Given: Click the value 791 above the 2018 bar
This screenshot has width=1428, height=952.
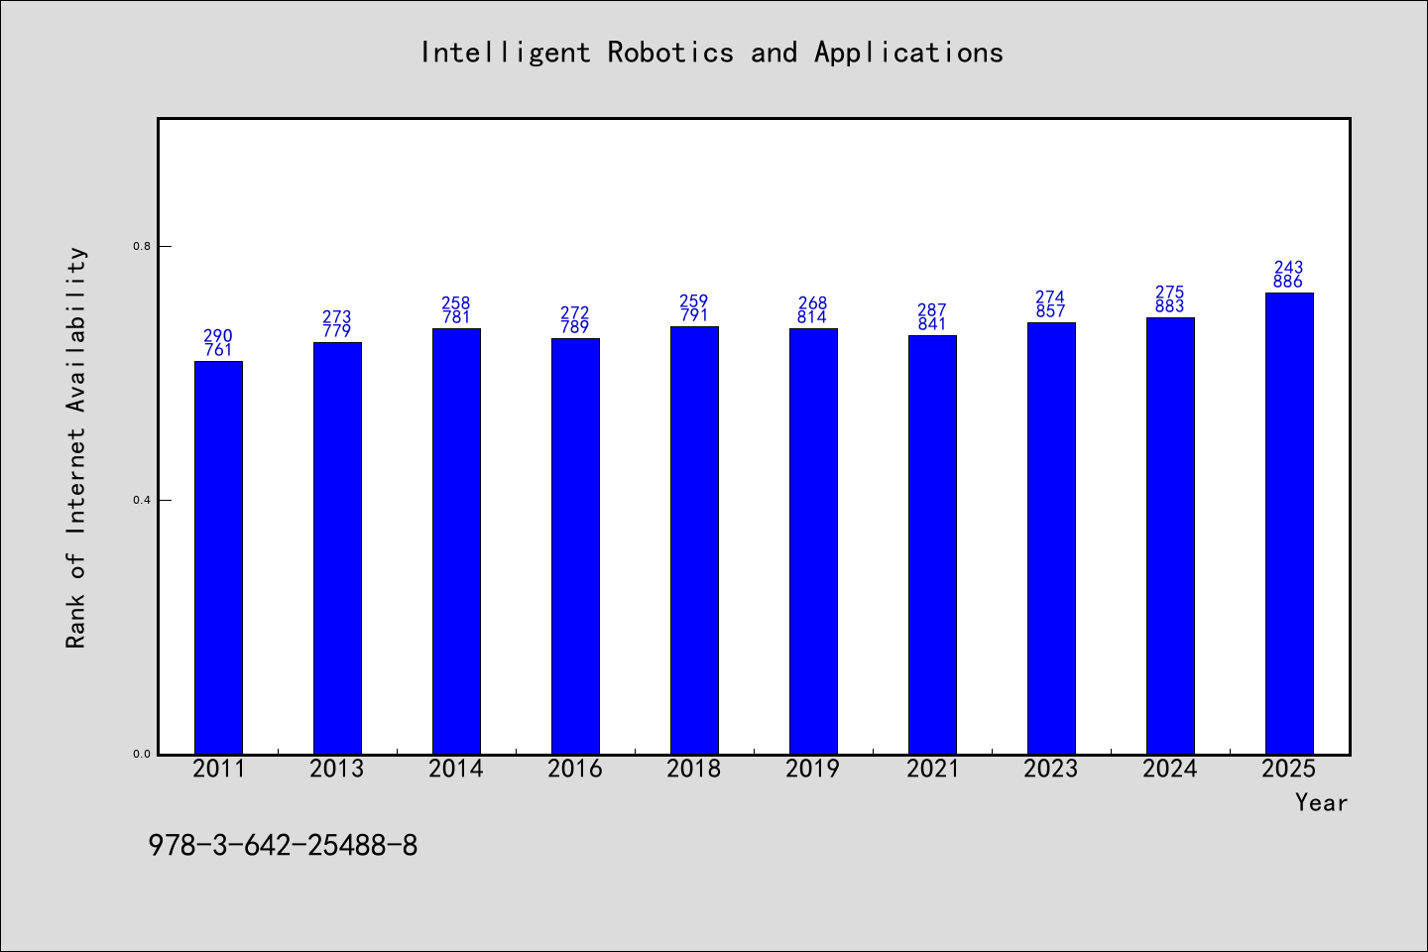Looking at the screenshot, I should 694,315.
